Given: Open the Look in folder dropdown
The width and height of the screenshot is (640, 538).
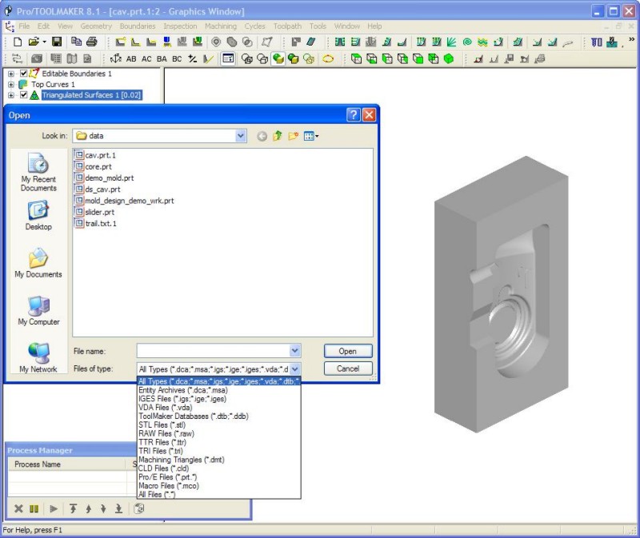Looking at the screenshot, I should click(241, 136).
